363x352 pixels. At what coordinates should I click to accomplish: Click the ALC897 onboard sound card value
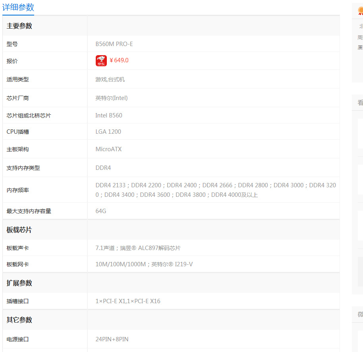coord(138,248)
